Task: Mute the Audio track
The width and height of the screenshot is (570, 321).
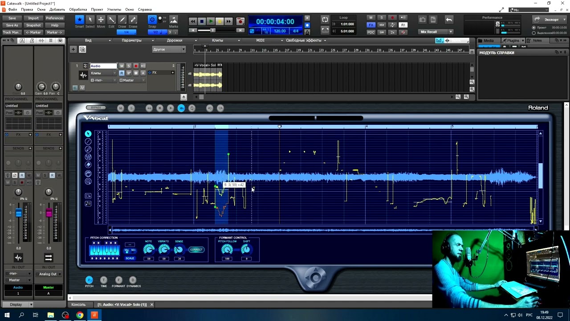Action: [122, 66]
